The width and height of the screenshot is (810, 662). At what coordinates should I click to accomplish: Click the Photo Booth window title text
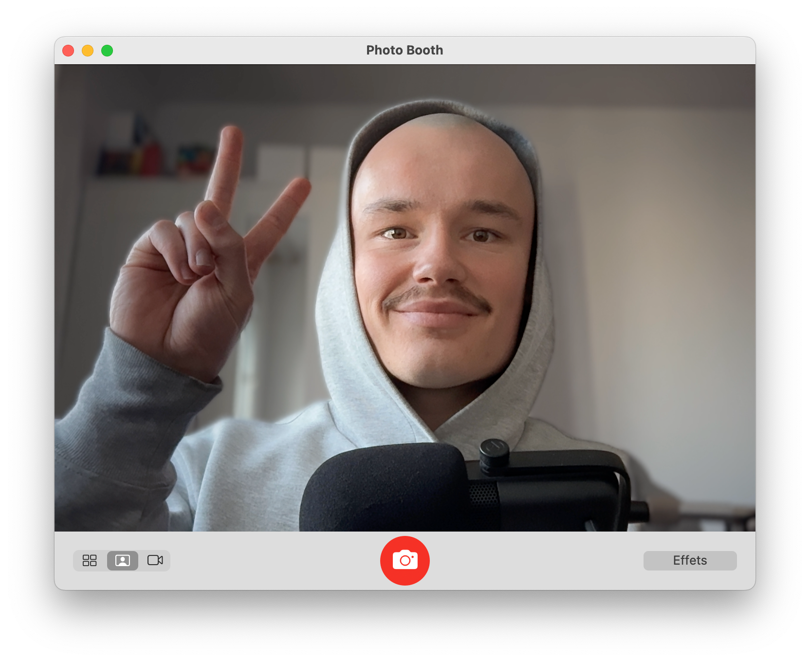(x=405, y=51)
